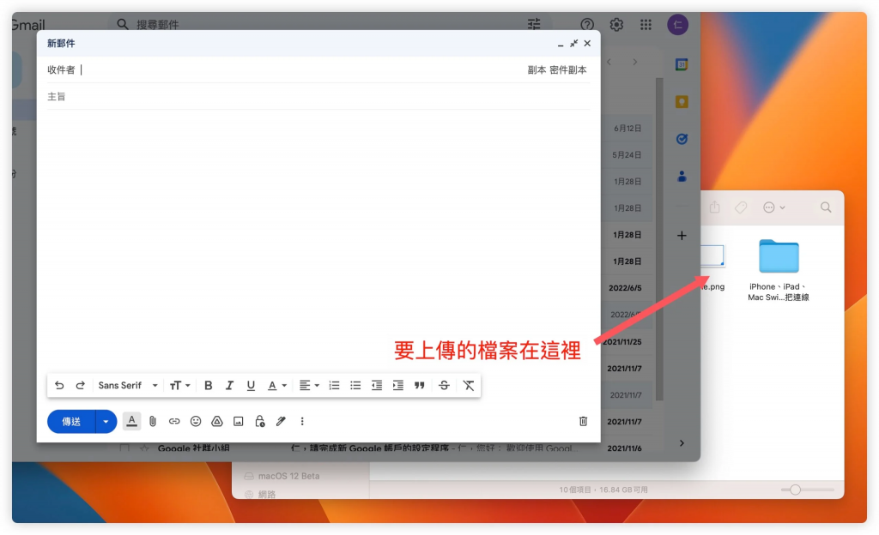Click the 2021/11/25 email row
The height and width of the screenshot is (535, 879).
click(x=622, y=341)
